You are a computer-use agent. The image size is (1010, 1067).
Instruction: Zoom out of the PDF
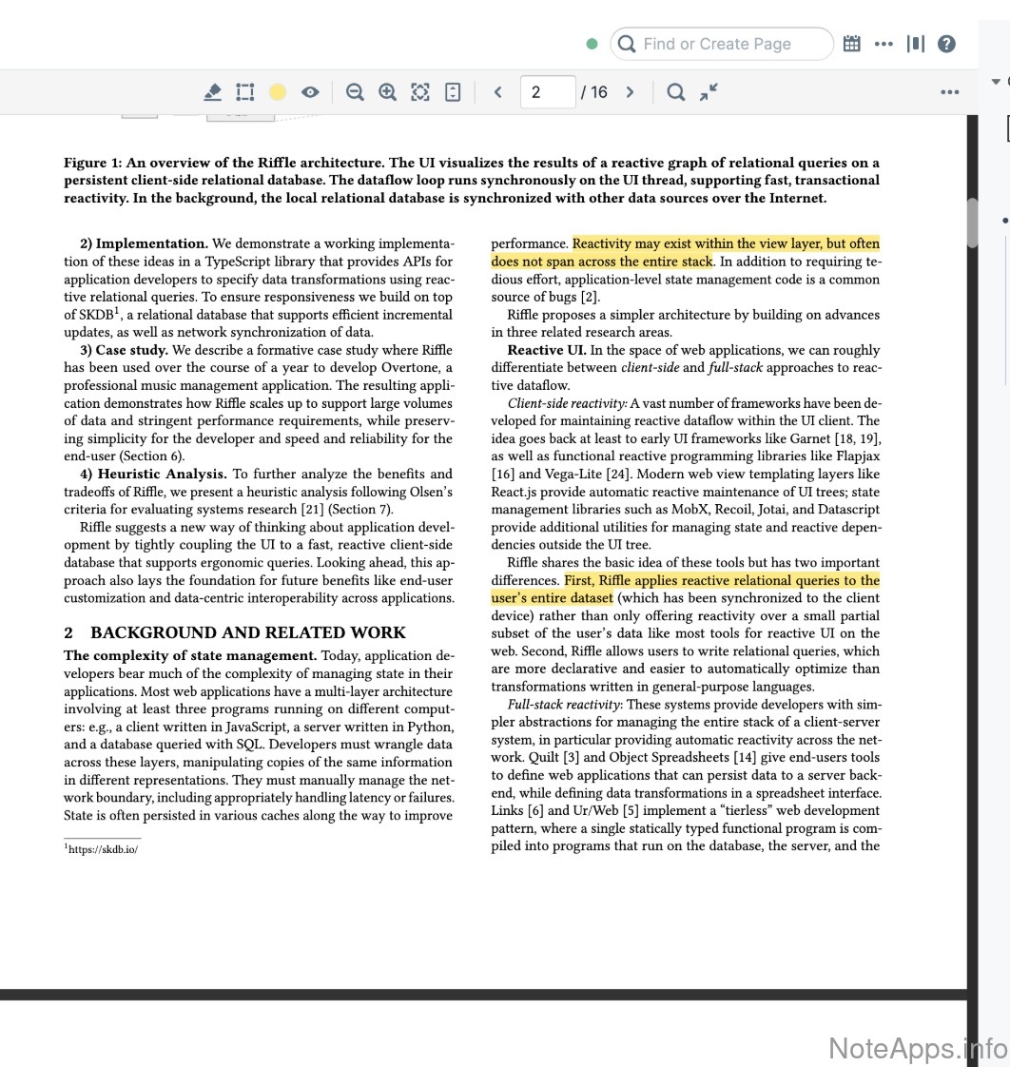(x=355, y=92)
